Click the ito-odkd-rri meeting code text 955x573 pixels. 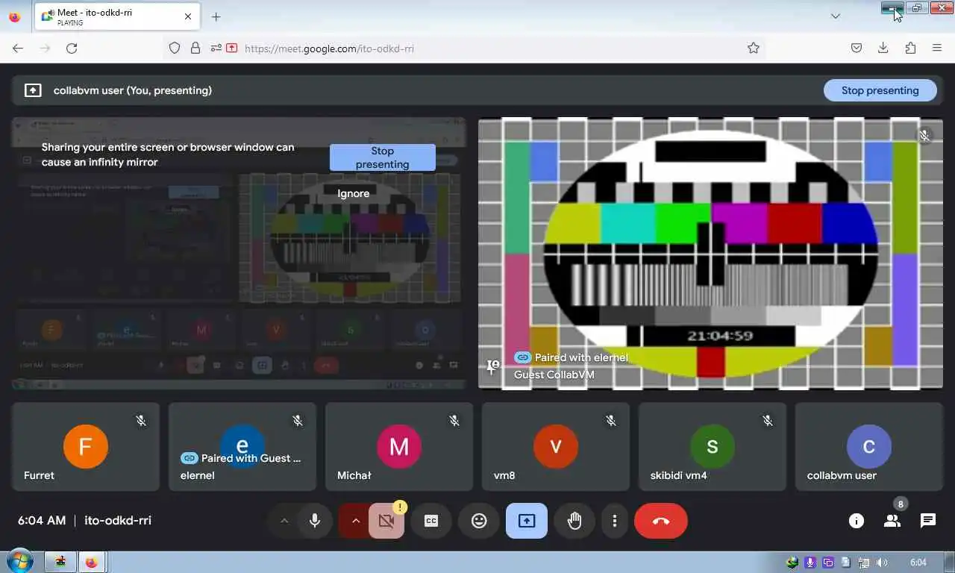118,521
